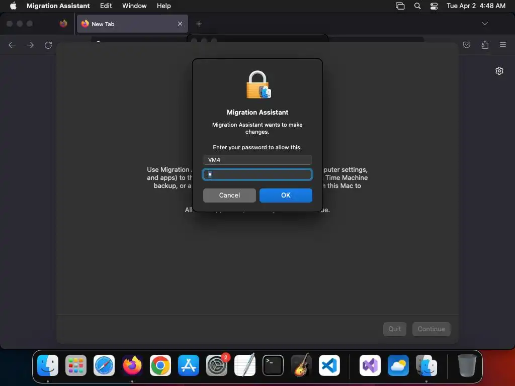
Task: Open System Settings with badge in Dock
Action: coord(217,365)
